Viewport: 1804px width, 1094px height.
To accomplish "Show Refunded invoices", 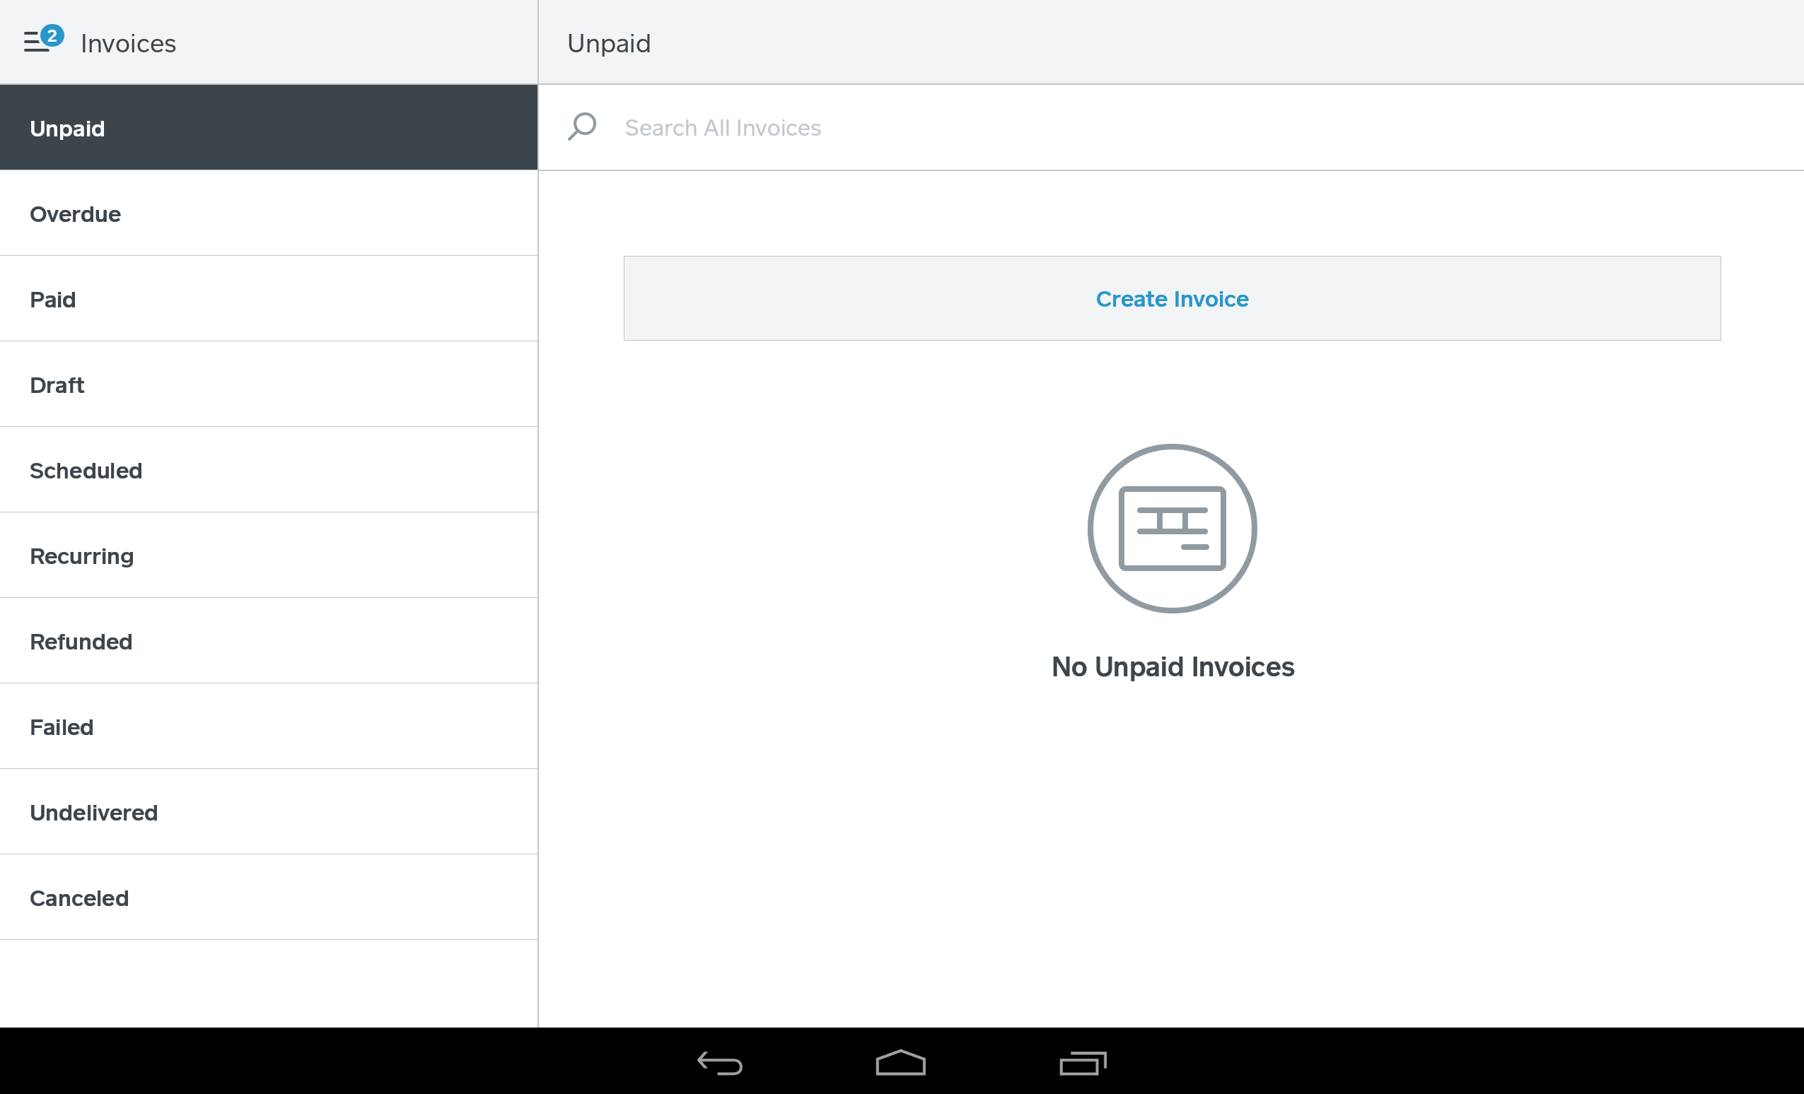I will pos(268,642).
